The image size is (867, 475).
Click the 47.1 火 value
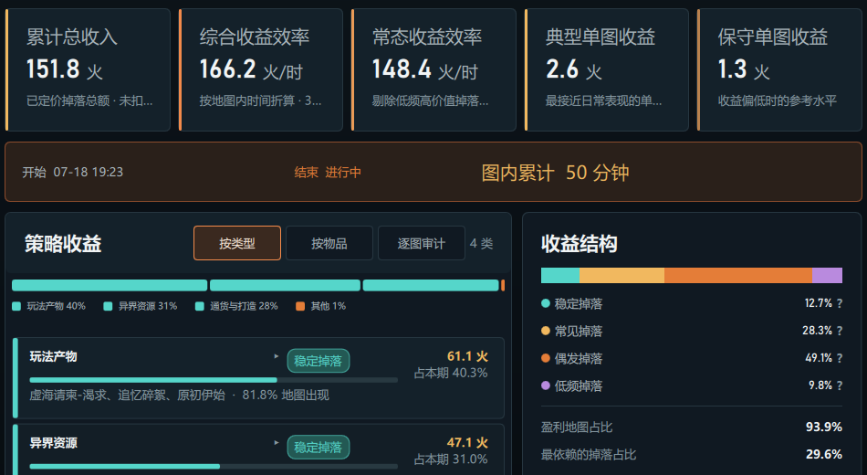pyautogui.click(x=467, y=443)
